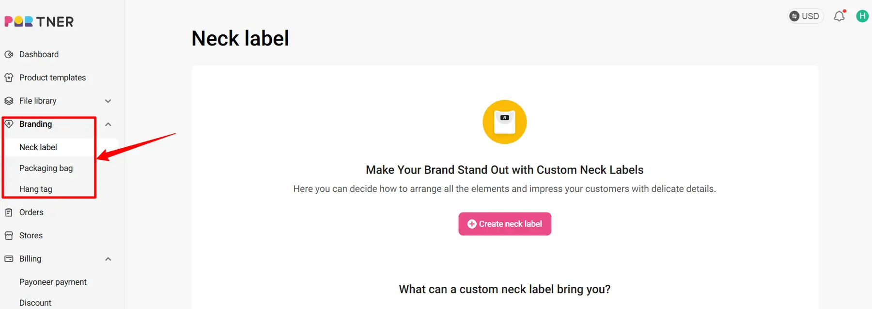The height and width of the screenshot is (309, 872).
Task: Open the USD currency selector
Action: tap(805, 16)
